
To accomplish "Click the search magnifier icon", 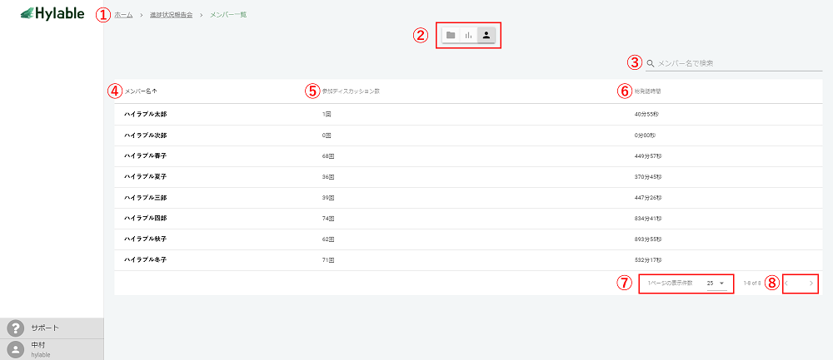I will [650, 63].
